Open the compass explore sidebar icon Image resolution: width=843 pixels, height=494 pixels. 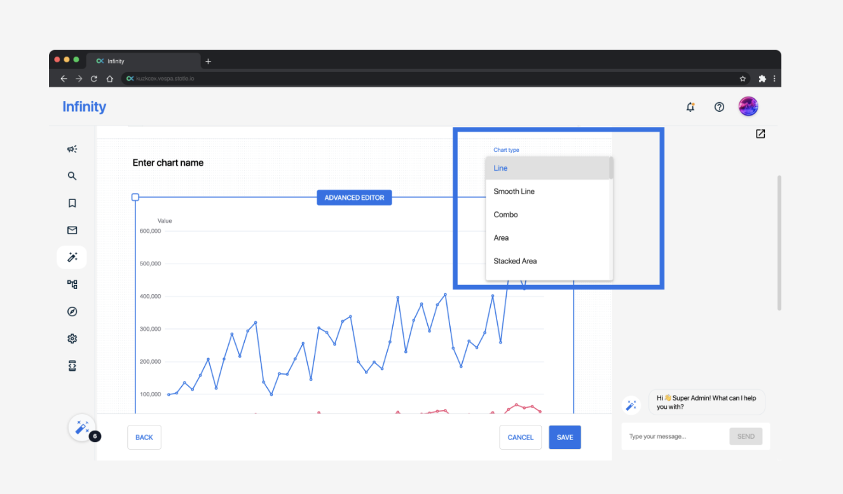click(x=72, y=312)
